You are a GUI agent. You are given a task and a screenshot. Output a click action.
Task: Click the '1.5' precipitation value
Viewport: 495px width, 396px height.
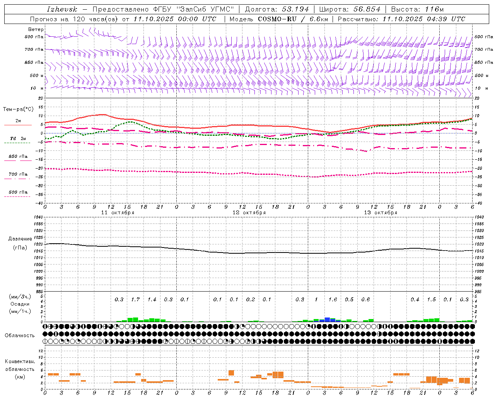pos(431,299)
